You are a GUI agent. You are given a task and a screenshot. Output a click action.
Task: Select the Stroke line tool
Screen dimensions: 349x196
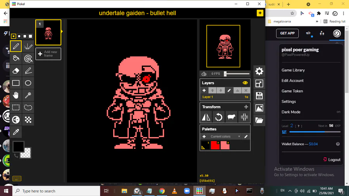[x=28, y=70]
